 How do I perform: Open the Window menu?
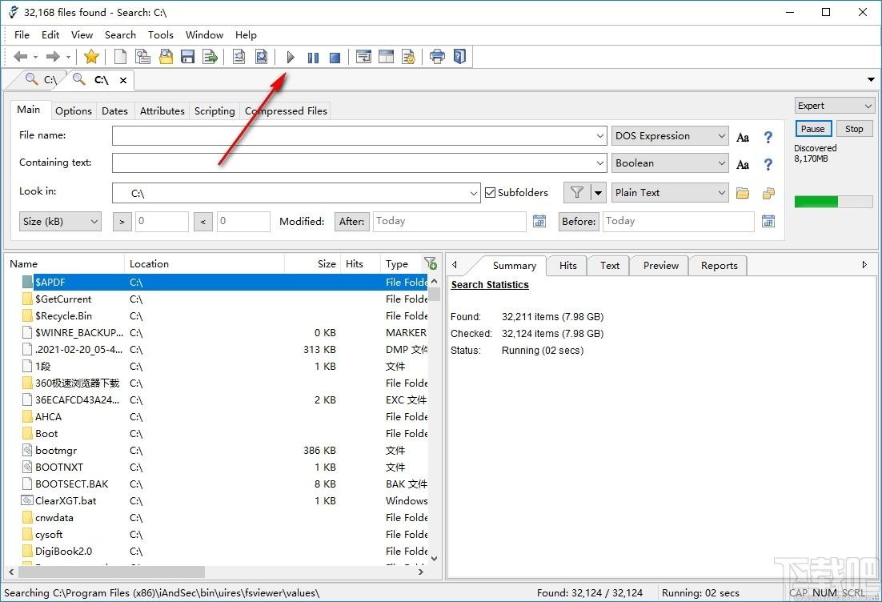click(x=205, y=35)
